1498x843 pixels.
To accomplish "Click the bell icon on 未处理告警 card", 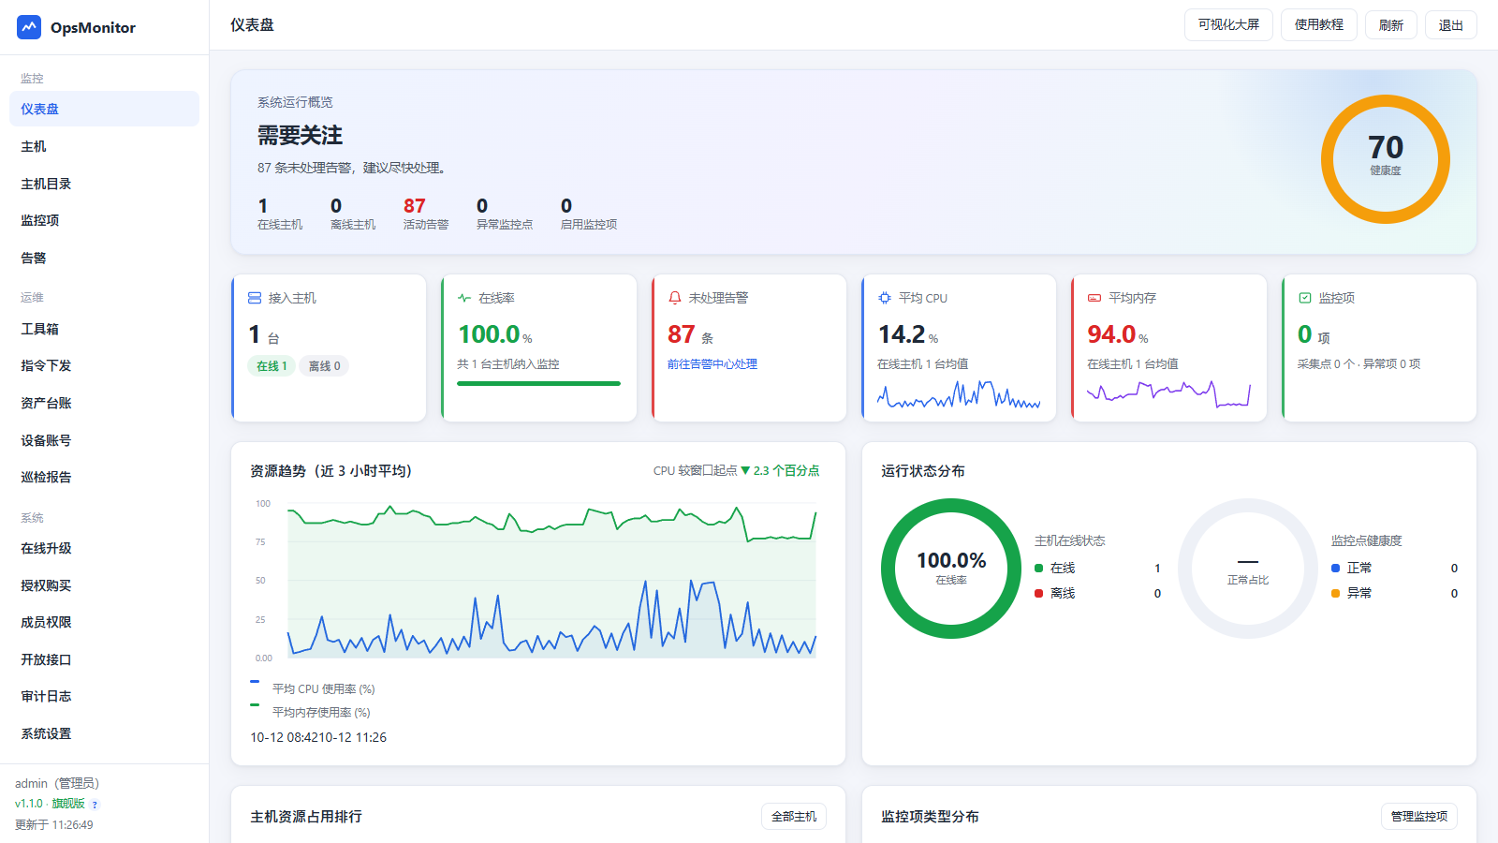I will point(675,298).
